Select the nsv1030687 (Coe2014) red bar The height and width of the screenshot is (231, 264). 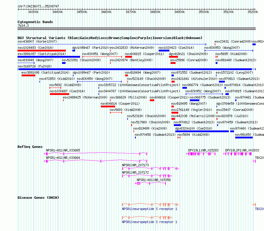[x=59, y=94]
